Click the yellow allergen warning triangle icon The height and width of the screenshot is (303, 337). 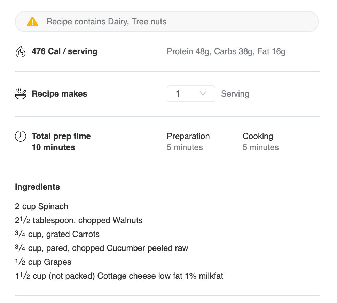tap(32, 22)
